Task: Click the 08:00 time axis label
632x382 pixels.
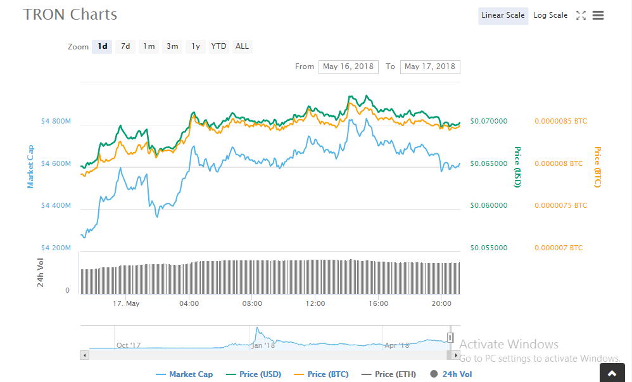Action: click(x=252, y=303)
